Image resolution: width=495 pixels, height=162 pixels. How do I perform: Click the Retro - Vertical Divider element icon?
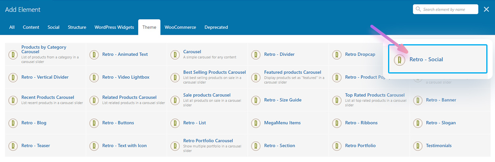pos(13,77)
